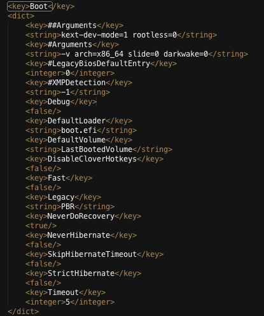Click the LastBootedVolume string value
The image size is (264, 316).
click(x=97, y=149)
